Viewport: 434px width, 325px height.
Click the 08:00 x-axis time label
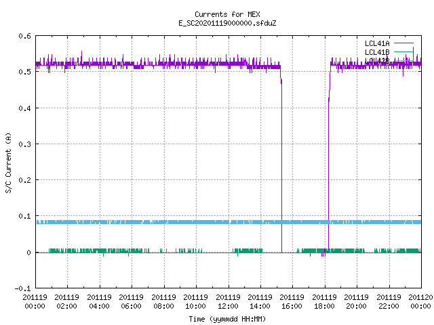163,306
